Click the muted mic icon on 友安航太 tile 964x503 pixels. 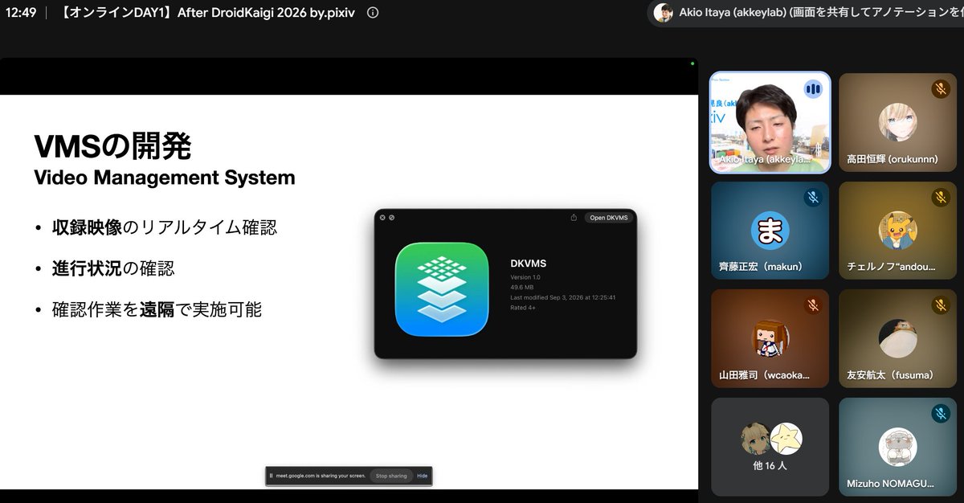941,305
